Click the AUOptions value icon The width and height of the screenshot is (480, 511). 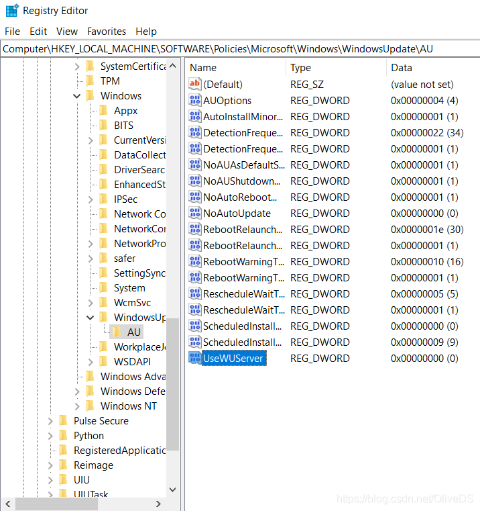[x=194, y=100]
